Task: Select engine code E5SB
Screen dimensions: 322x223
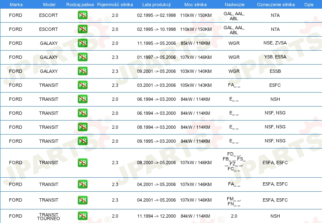Action: 275,71
